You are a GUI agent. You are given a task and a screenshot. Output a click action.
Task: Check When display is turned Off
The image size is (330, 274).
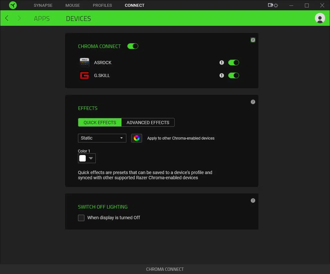pos(81,218)
